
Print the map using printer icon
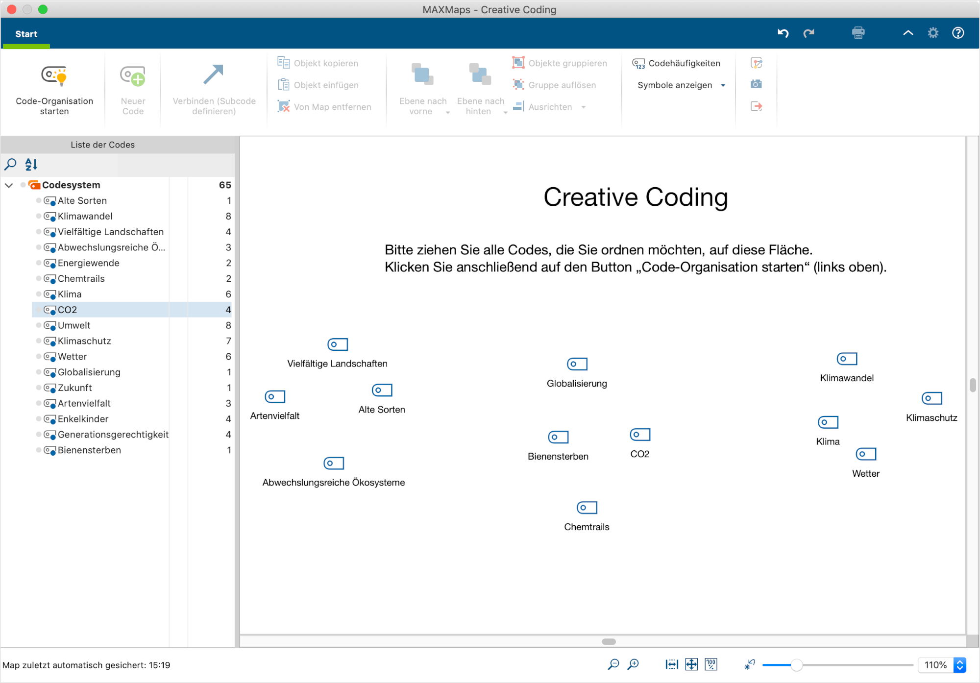(x=858, y=33)
